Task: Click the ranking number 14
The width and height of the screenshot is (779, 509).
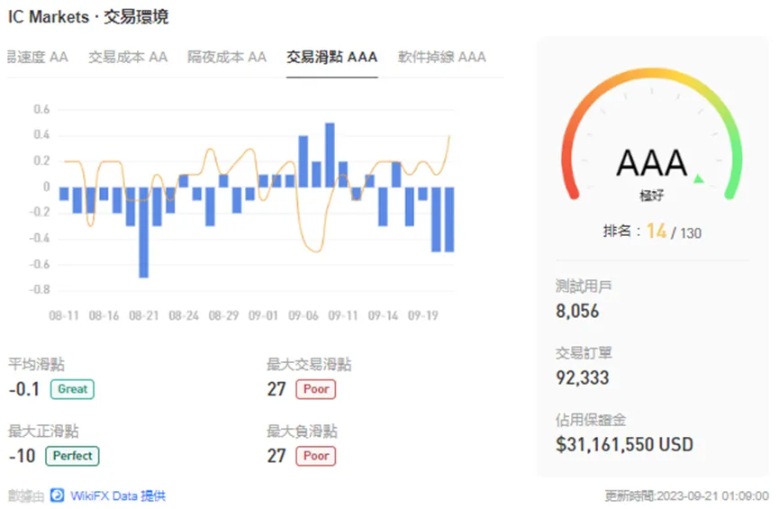Action: pyautogui.click(x=657, y=232)
